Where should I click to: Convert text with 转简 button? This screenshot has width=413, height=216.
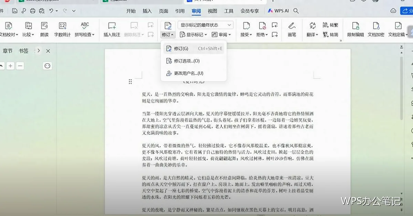330,35
